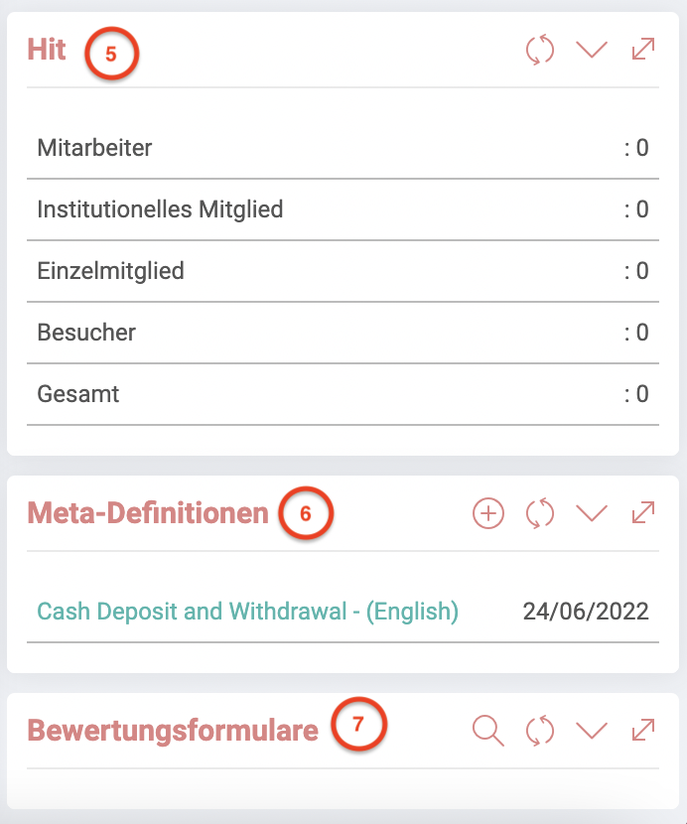Select the Besucher row
The image size is (687, 824).
[x=343, y=333]
